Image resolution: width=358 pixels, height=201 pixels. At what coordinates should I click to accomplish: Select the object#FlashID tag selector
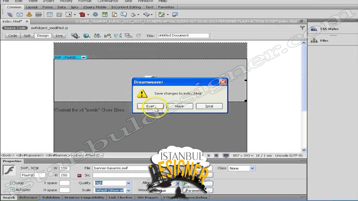pos(87,155)
